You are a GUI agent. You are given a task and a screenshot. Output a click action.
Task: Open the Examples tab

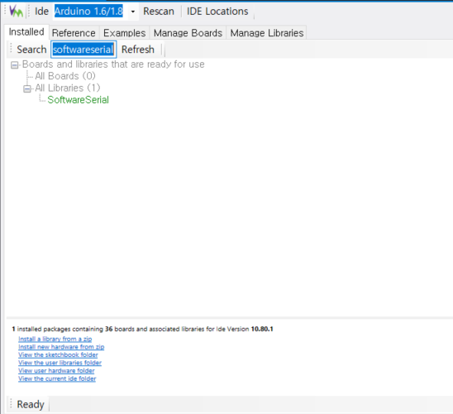(124, 32)
